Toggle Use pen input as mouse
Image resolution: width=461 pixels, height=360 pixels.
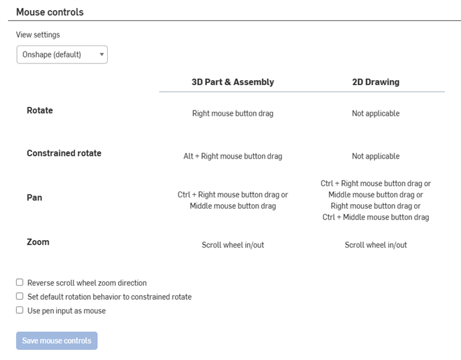pos(20,310)
